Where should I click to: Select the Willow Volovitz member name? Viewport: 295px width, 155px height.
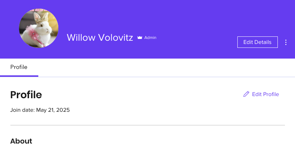(100, 37)
